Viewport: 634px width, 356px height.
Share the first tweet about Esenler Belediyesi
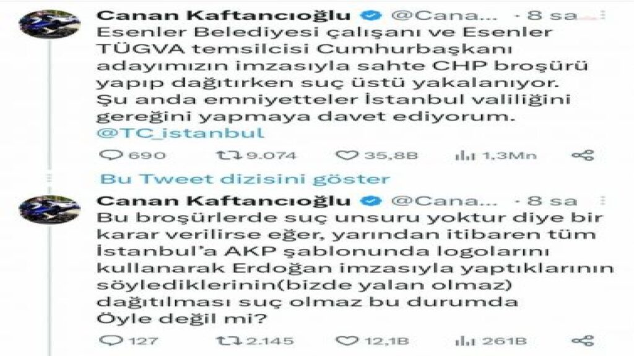(x=583, y=155)
